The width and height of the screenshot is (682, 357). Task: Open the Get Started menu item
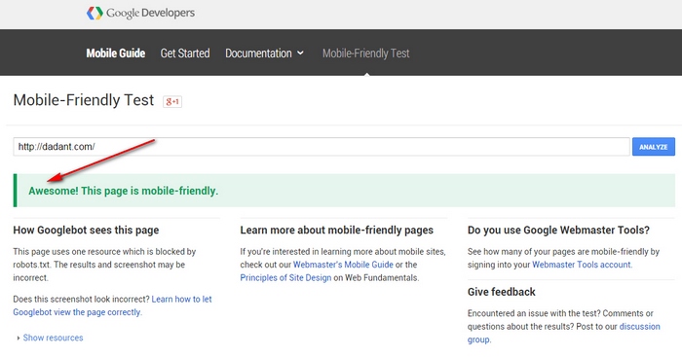(x=185, y=54)
